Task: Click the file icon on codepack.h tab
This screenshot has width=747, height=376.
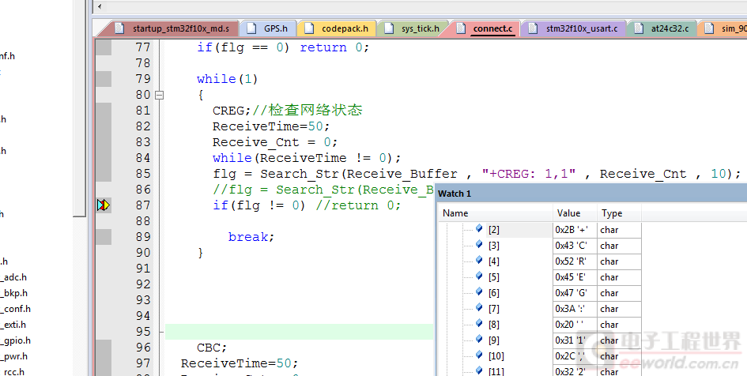Action: pos(310,28)
